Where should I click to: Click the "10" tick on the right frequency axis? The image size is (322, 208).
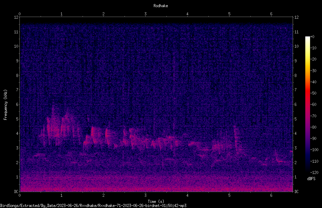(296, 46)
